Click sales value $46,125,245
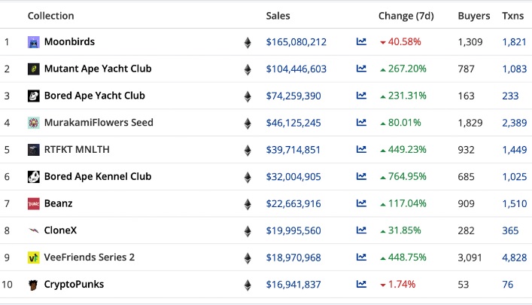The width and height of the screenshot is (532, 305). [x=293, y=123]
